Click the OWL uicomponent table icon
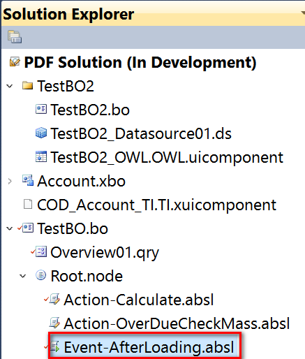 [41, 156]
